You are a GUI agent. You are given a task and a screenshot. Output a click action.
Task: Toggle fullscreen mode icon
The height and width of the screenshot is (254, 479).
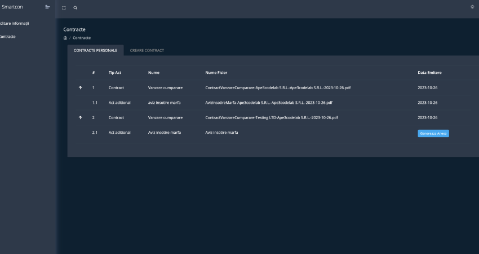click(x=64, y=8)
